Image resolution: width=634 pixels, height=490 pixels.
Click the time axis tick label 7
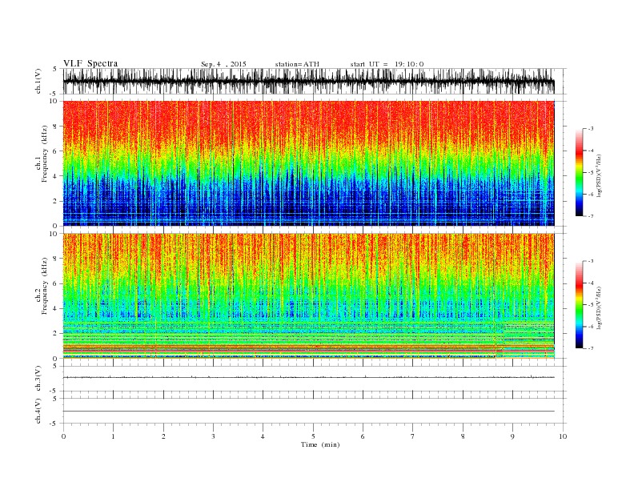[413, 436]
